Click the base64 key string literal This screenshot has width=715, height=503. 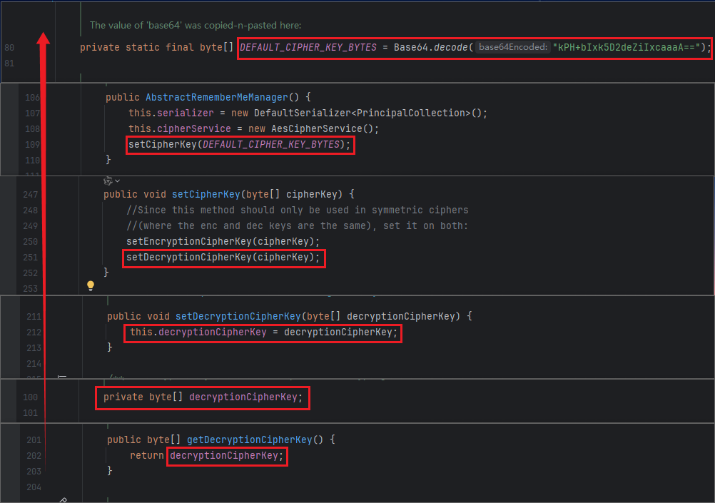point(627,47)
